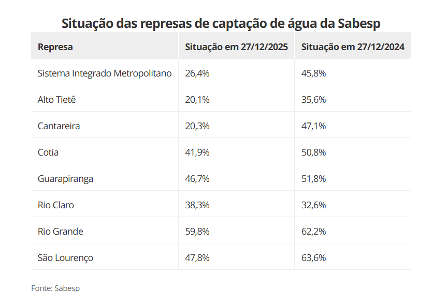Click the Situação em 27/12/2025 column header
The height and width of the screenshot is (292, 447).
tap(236, 47)
